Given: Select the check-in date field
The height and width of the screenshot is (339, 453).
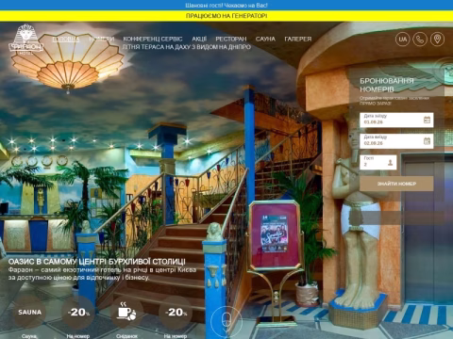Looking at the screenshot, I should [396, 120].
